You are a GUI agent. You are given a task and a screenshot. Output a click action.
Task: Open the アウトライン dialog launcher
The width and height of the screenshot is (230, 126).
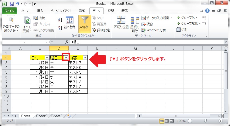(x=206, y=36)
